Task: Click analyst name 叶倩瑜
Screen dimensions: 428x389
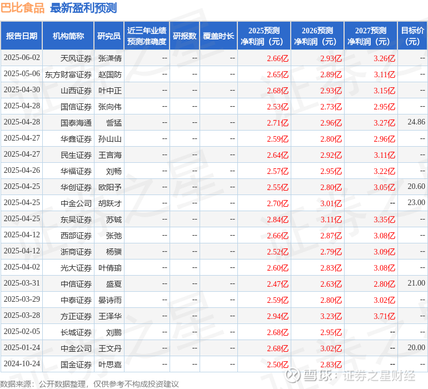Action: point(110,268)
